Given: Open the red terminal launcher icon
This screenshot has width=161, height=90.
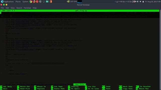Looking at the screenshot, I should point(37,1).
